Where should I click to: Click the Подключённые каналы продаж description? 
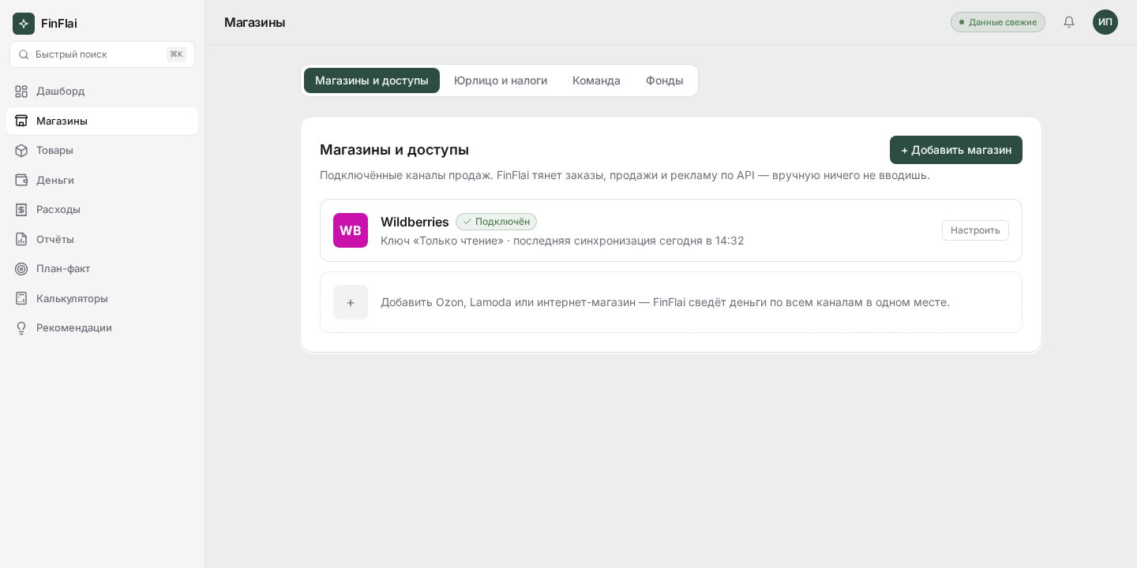[625, 175]
